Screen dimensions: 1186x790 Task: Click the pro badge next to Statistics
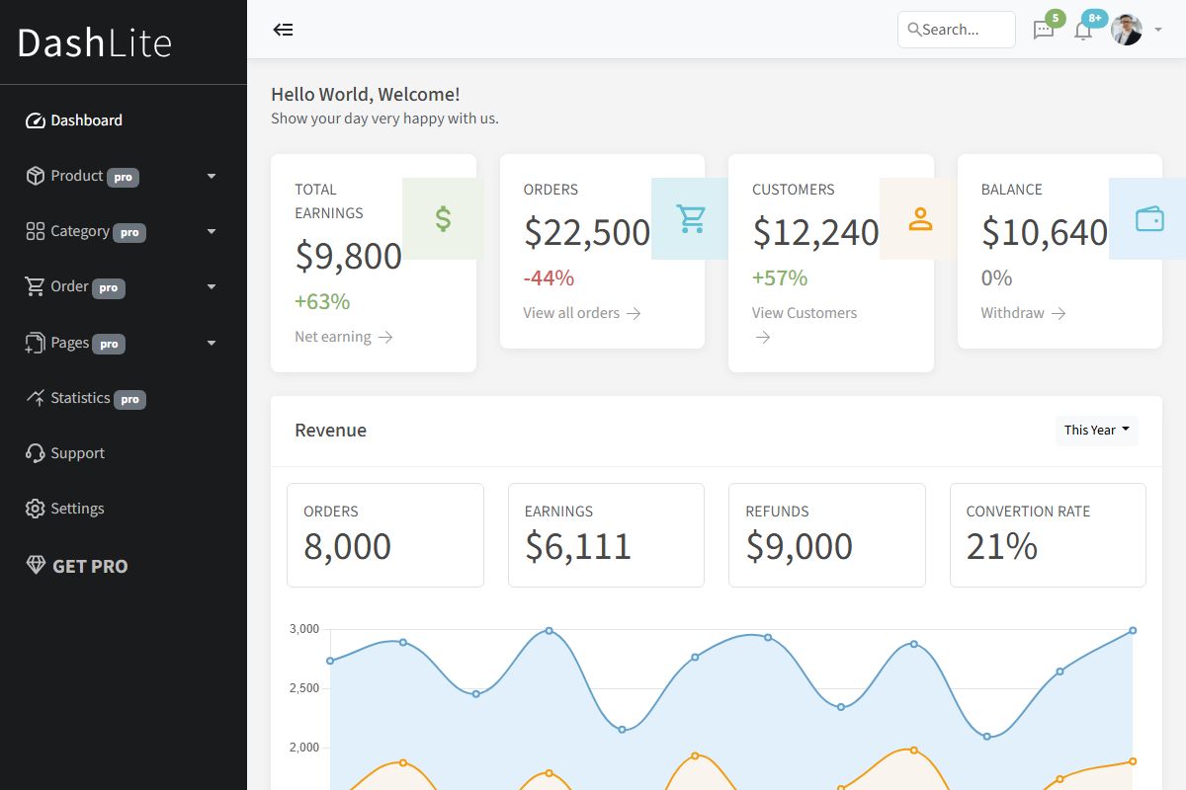click(x=129, y=400)
